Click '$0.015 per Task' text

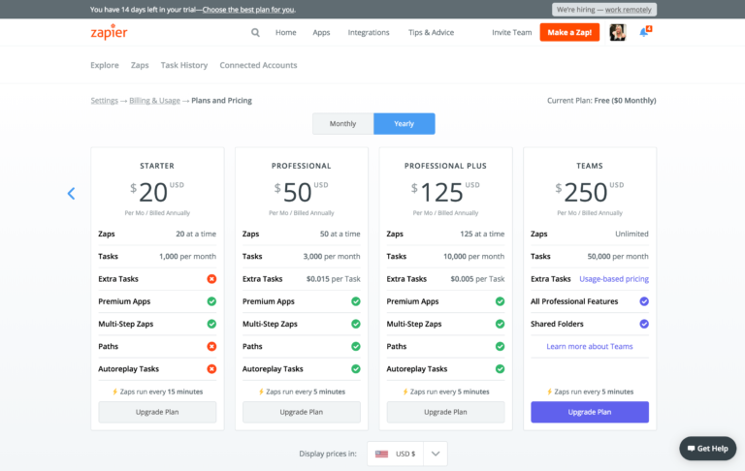tap(333, 279)
